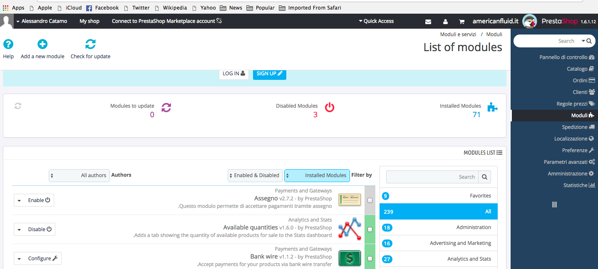Image resolution: width=598 pixels, height=269 pixels.
Task: Open Facebook bookmark
Action: pyautogui.click(x=102, y=7)
